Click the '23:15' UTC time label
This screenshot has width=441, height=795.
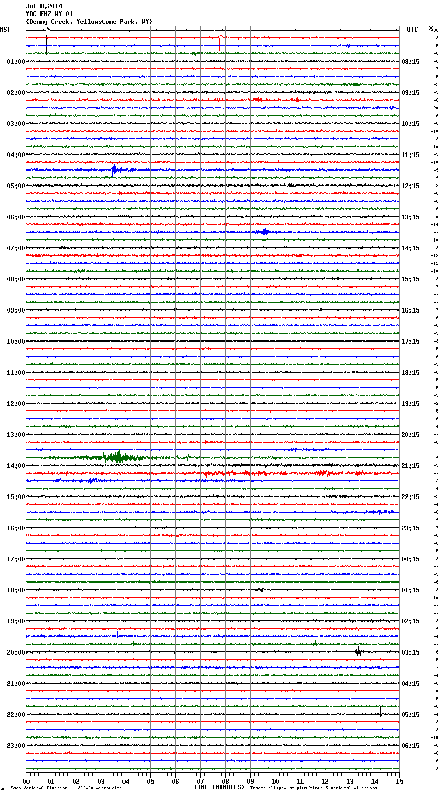(x=410, y=528)
